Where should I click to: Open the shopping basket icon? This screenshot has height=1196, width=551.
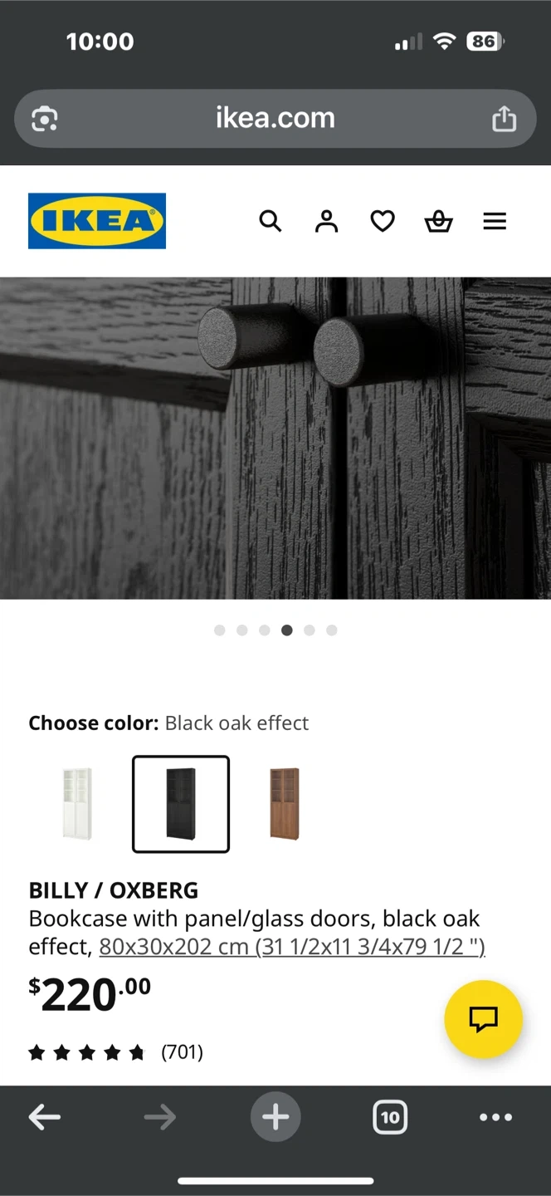(x=438, y=221)
